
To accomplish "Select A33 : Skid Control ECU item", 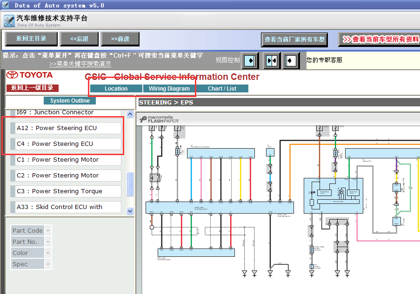I will pos(66,207).
